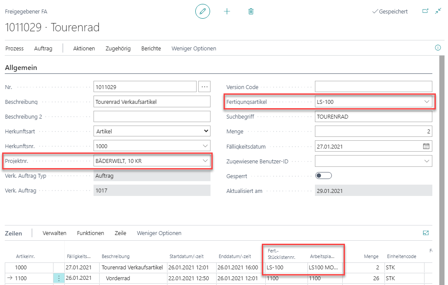Image resolution: width=448 pixels, height=285 pixels.
Task: Open the Verwalten menu in Zeilen
Action: [x=54, y=233]
